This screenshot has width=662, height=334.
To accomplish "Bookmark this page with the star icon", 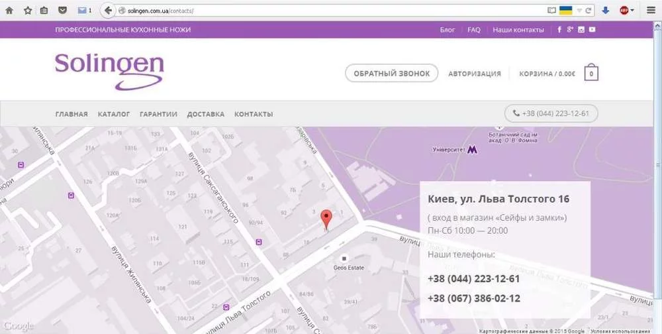I will tap(28, 11).
